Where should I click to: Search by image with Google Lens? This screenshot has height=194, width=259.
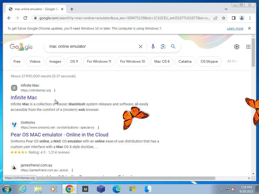pyautogui.click(x=163, y=46)
